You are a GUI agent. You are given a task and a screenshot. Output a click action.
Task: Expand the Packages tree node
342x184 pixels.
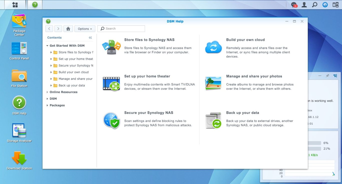(47, 105)
